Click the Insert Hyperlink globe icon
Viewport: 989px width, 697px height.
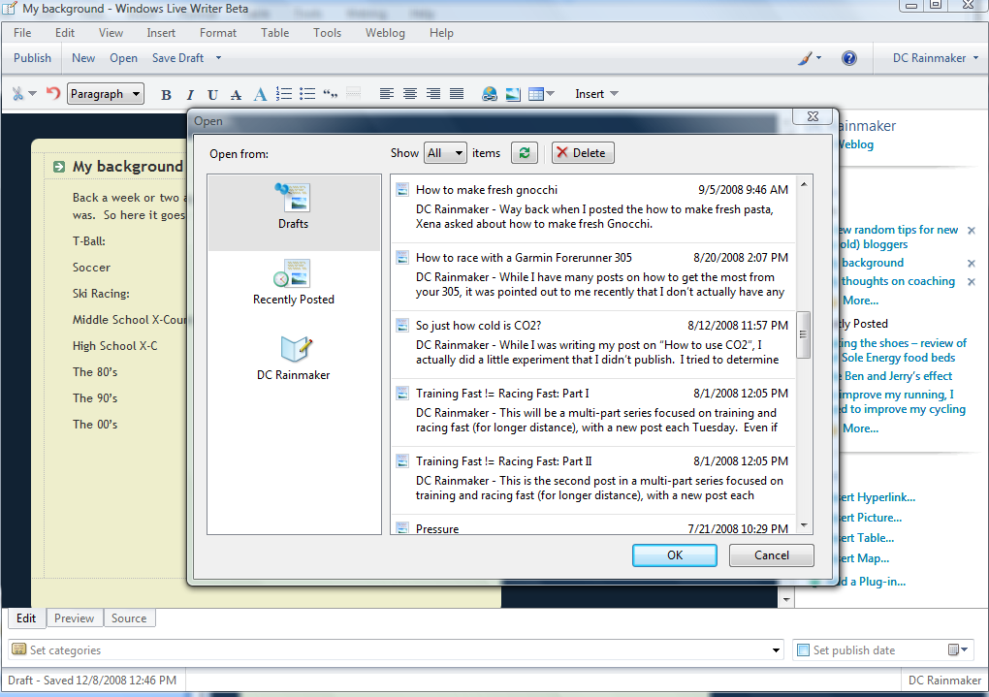click(x=490, y=94)
